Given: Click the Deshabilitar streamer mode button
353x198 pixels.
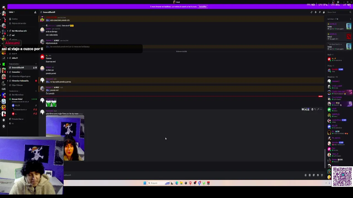Looking at the screenshot, I should 203,7.
